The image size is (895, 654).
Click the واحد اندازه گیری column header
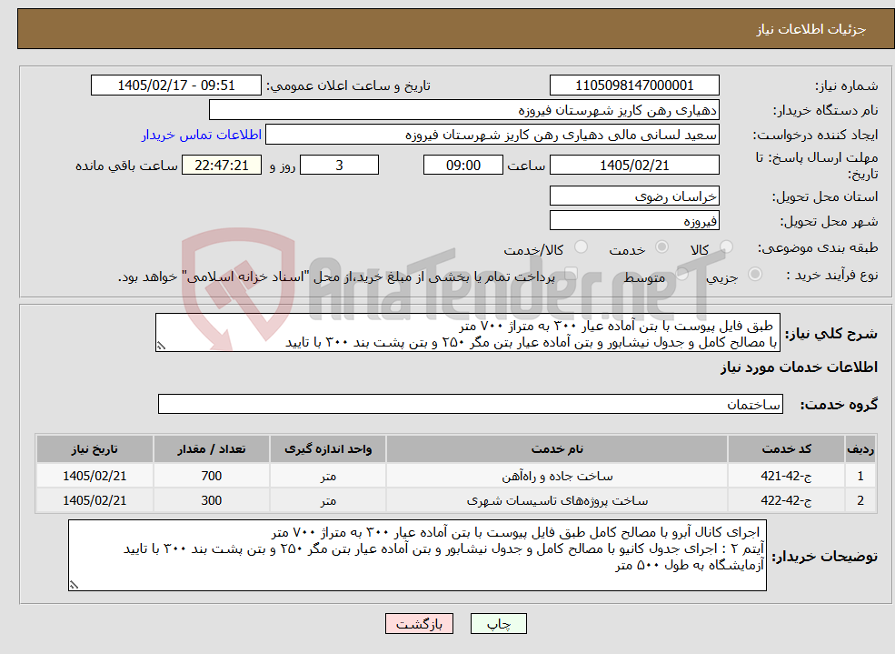(328, 449)
